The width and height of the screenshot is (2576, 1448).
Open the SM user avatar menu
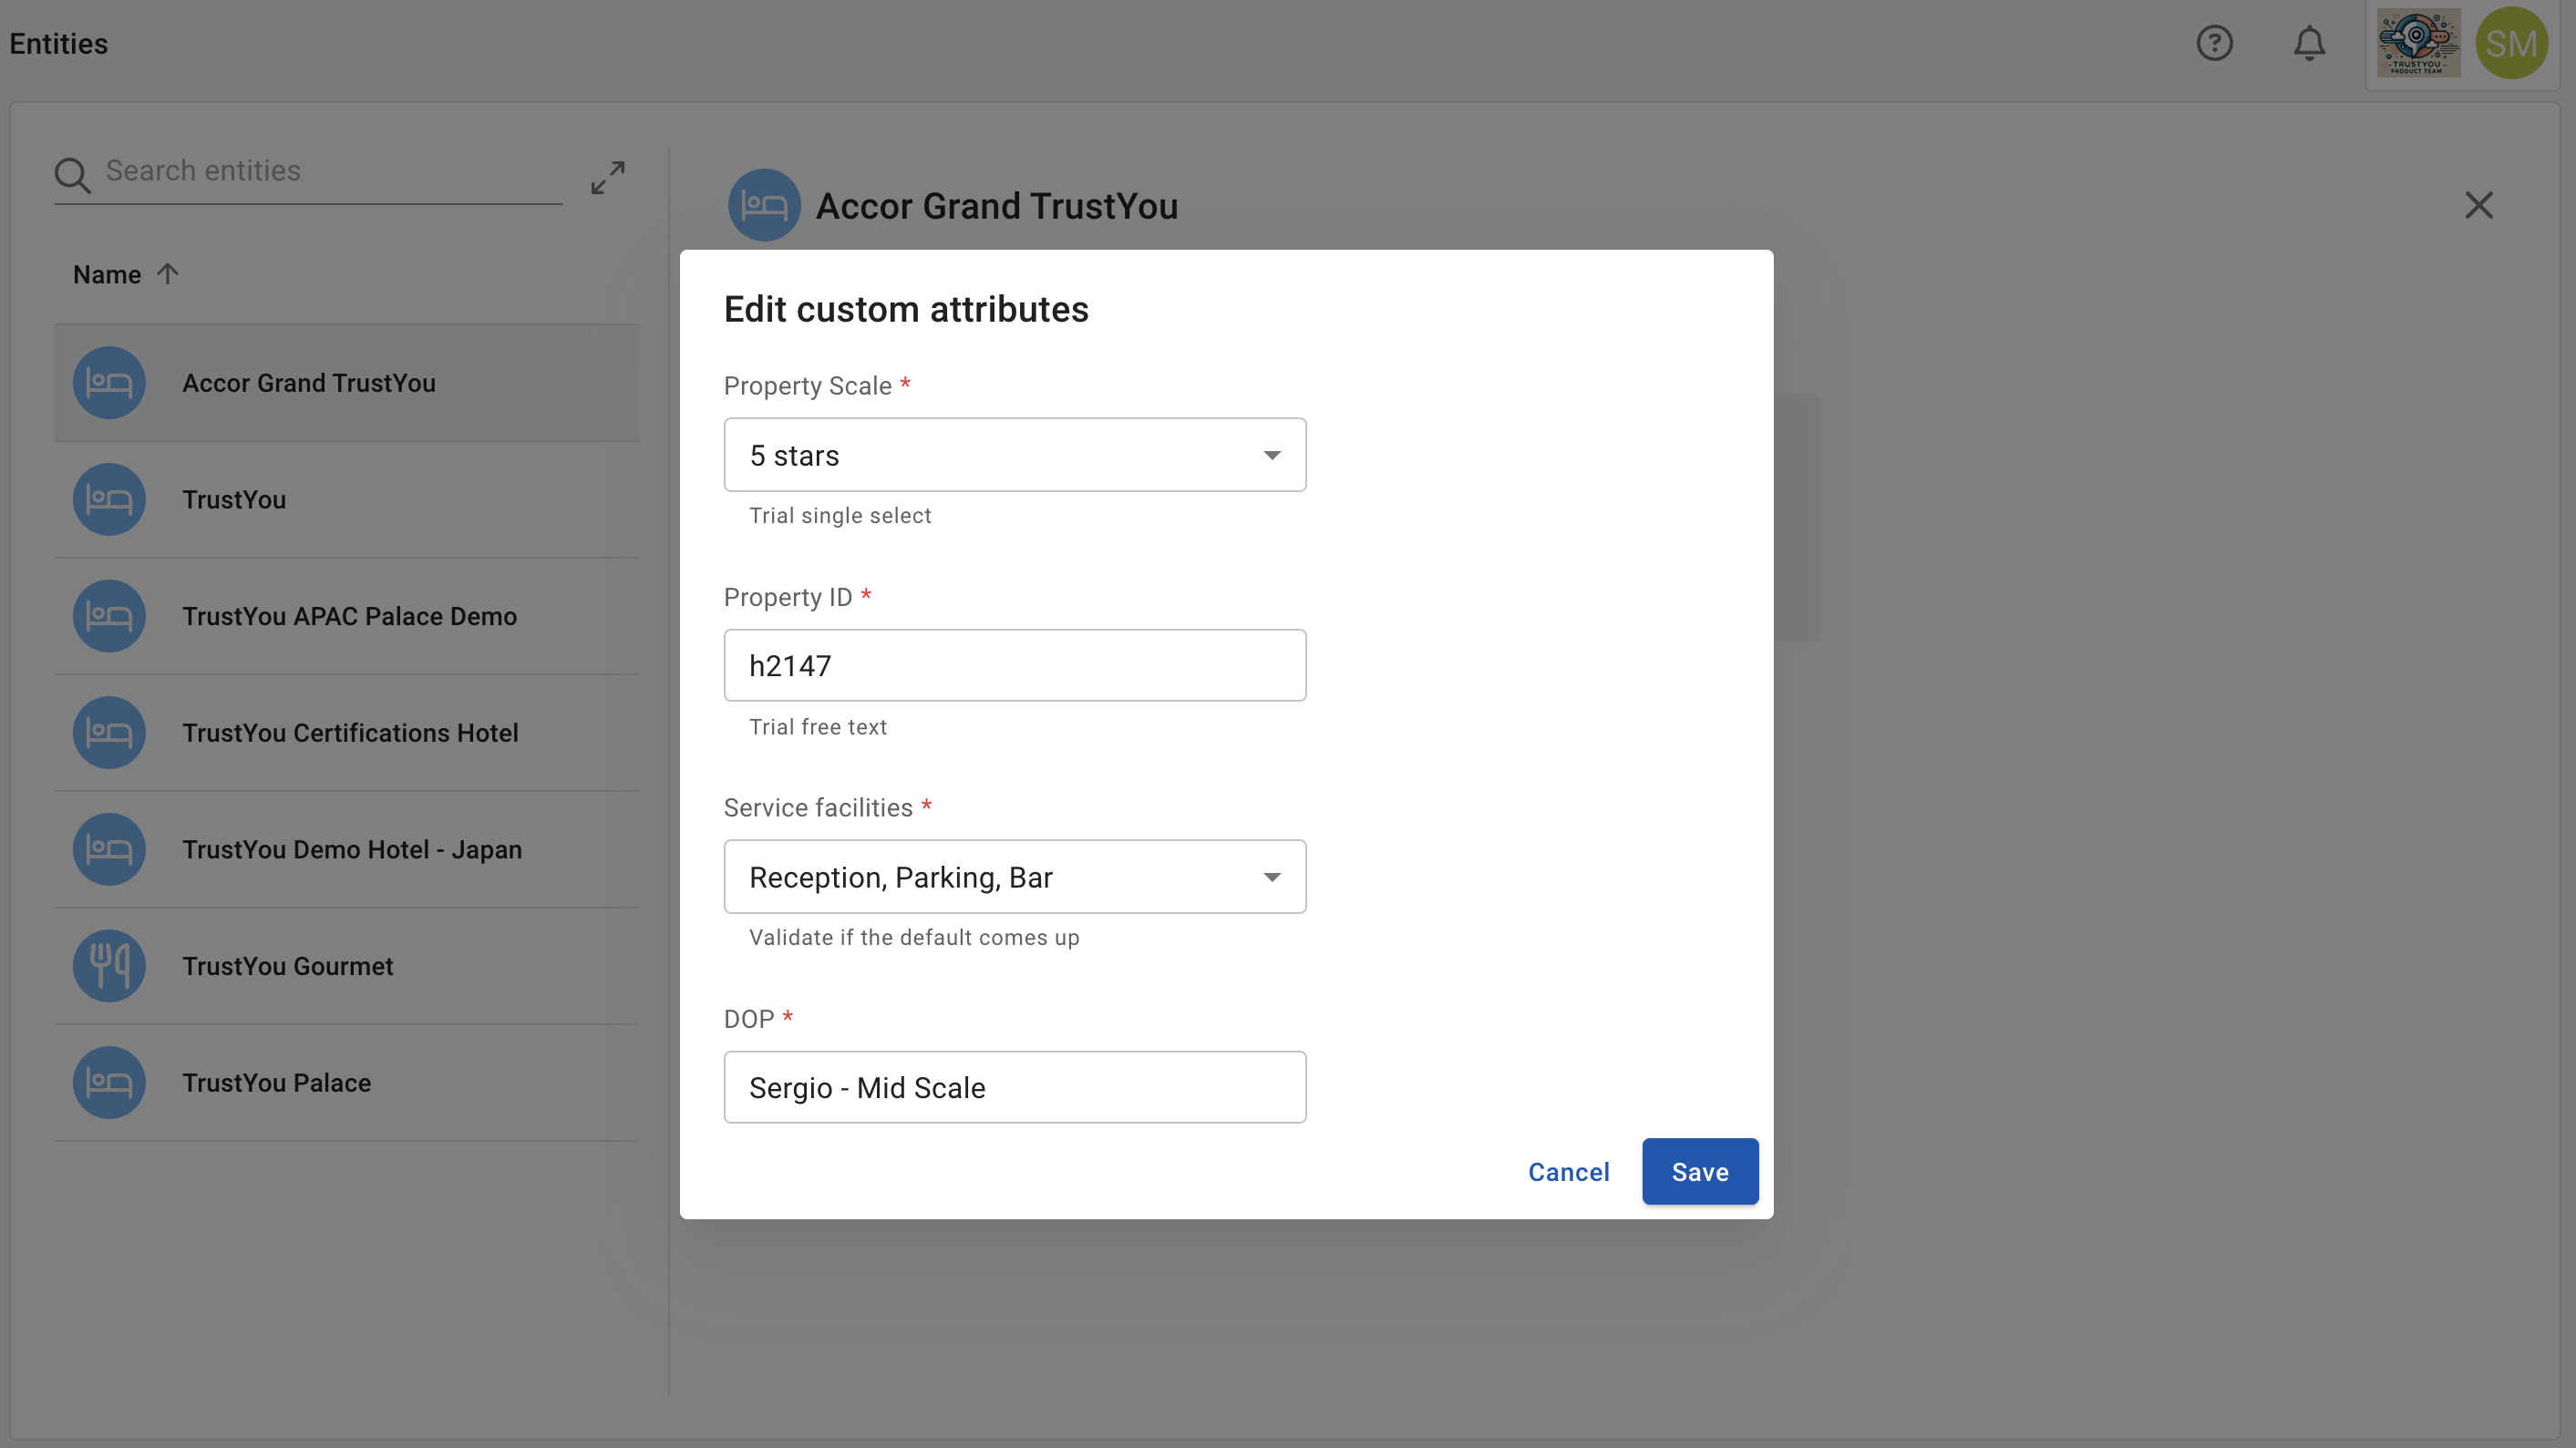click(x=2511, y=43)
